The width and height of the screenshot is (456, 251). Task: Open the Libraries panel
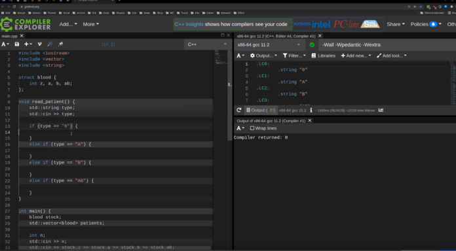(x=323, y=56)
